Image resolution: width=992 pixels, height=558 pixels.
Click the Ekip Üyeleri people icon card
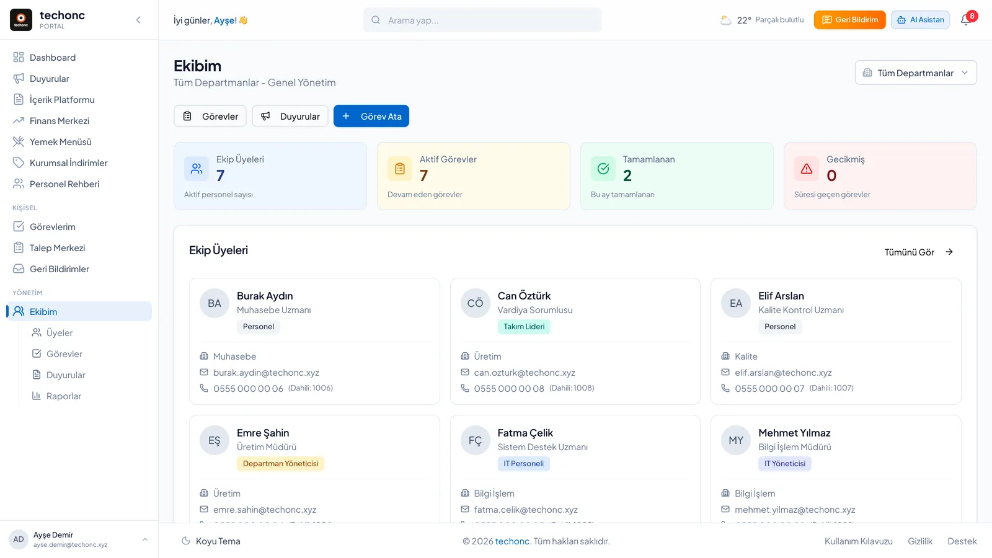point(197,169)
